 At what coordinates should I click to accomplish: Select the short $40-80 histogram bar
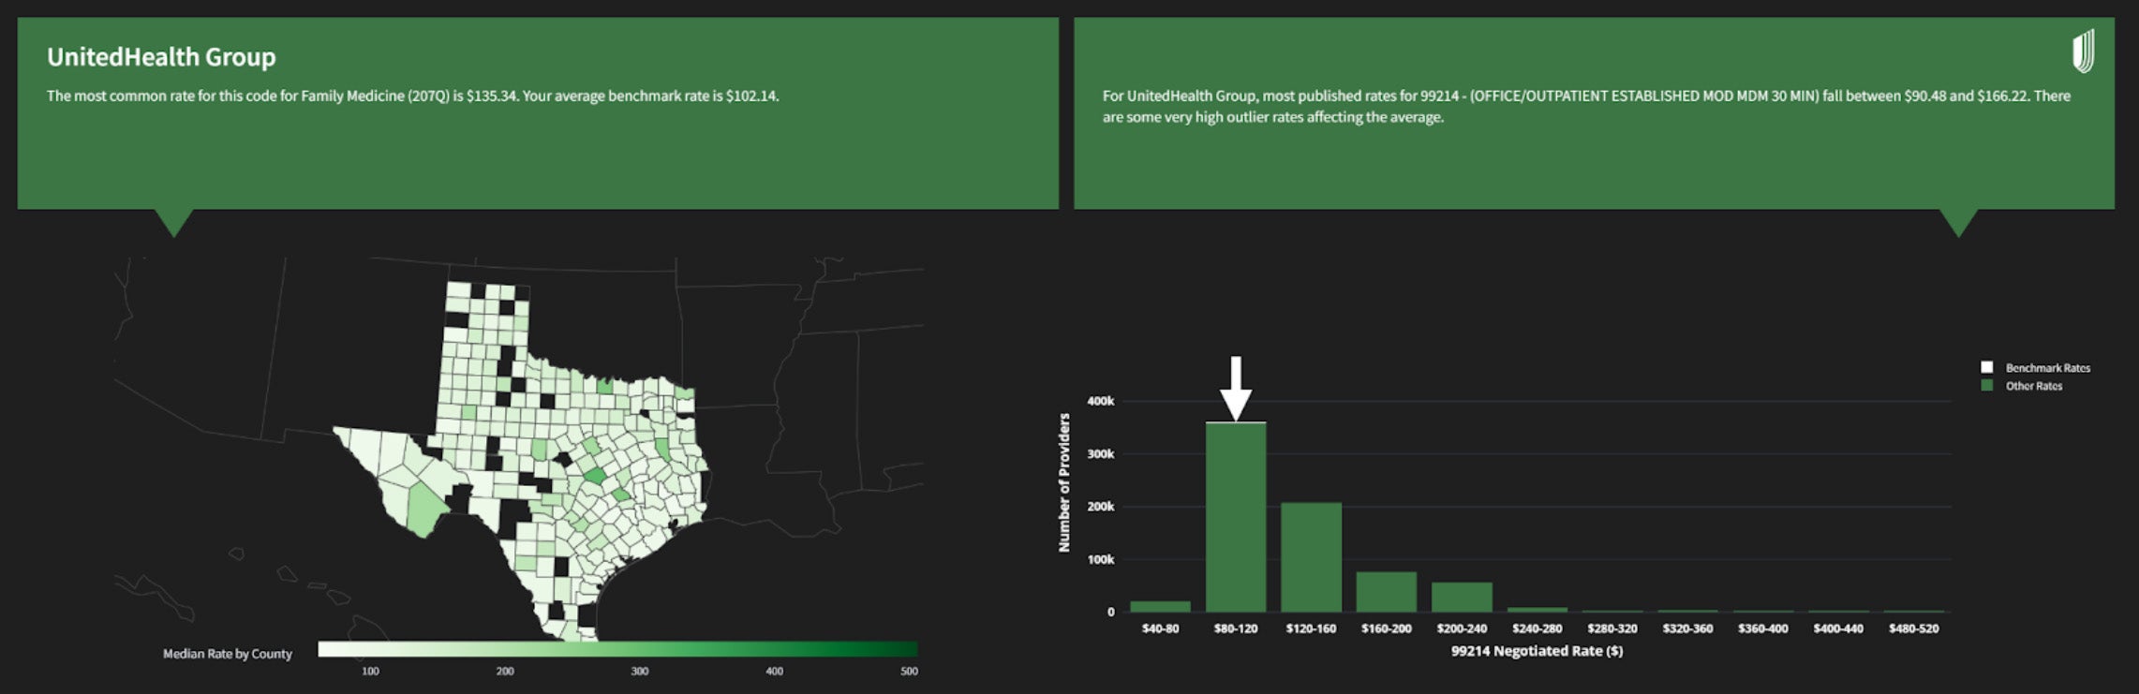1160,607
